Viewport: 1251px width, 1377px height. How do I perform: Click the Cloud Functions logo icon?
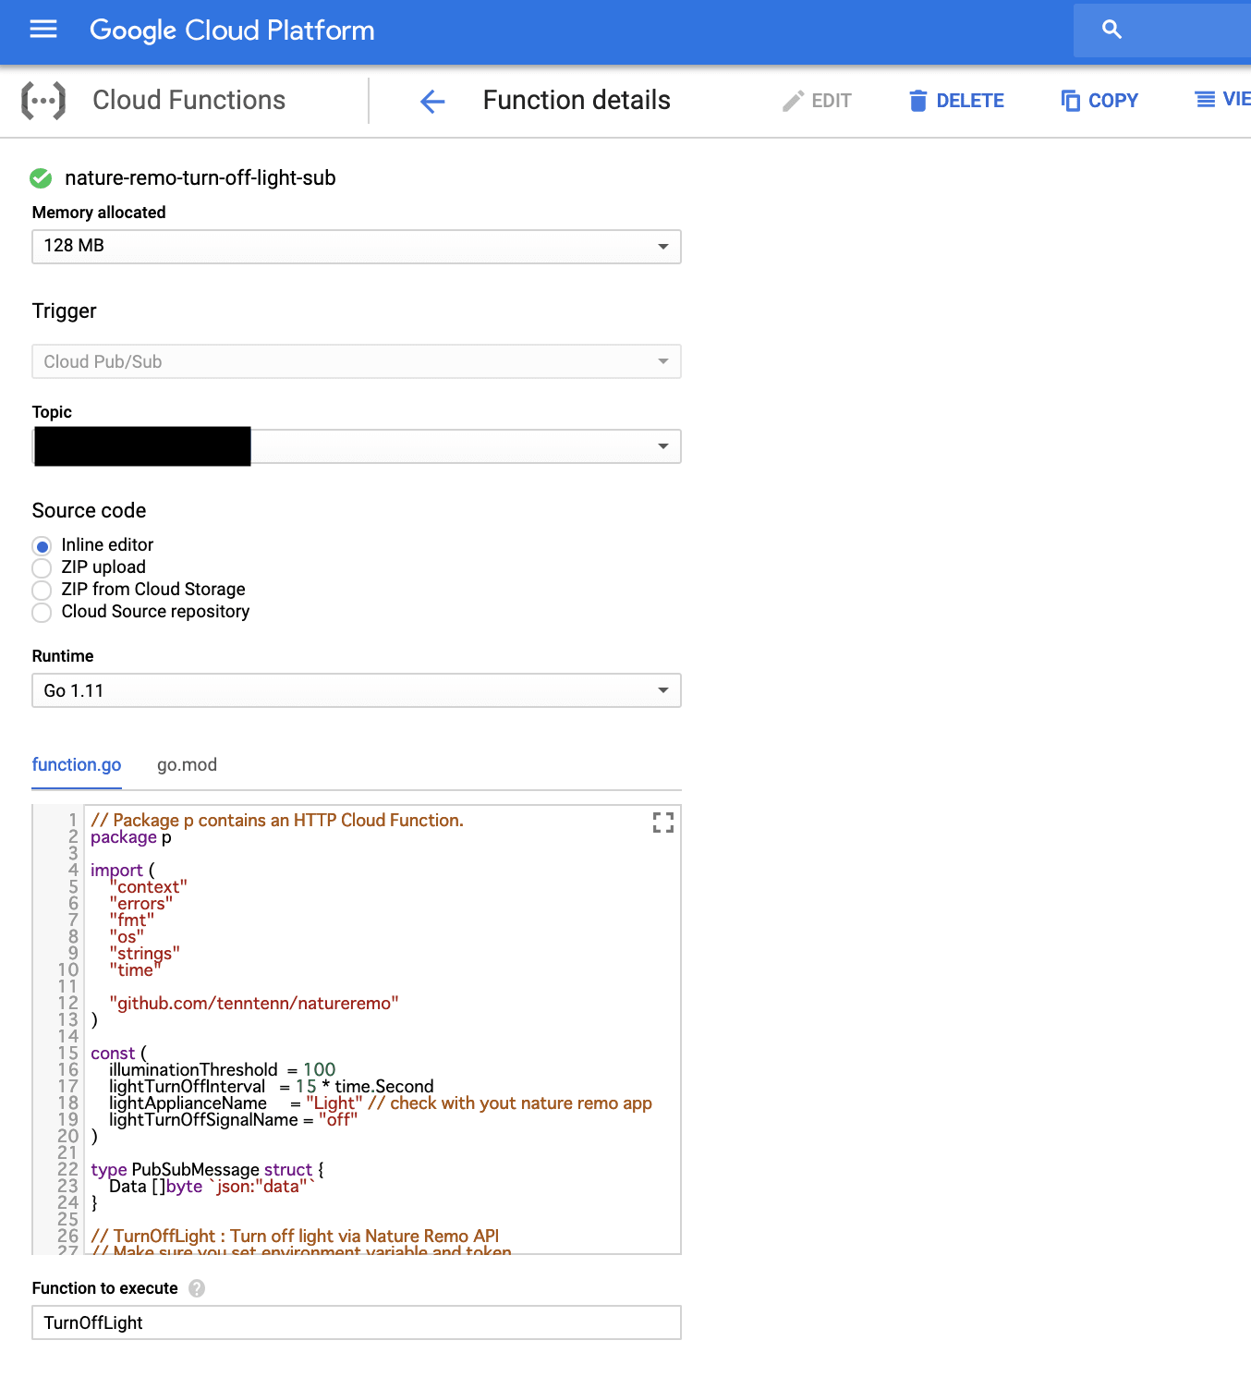43,100
